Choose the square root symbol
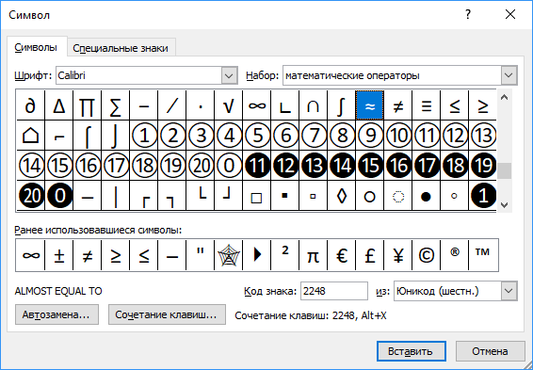Screen dimensions: 533x370 pos(229,105)
